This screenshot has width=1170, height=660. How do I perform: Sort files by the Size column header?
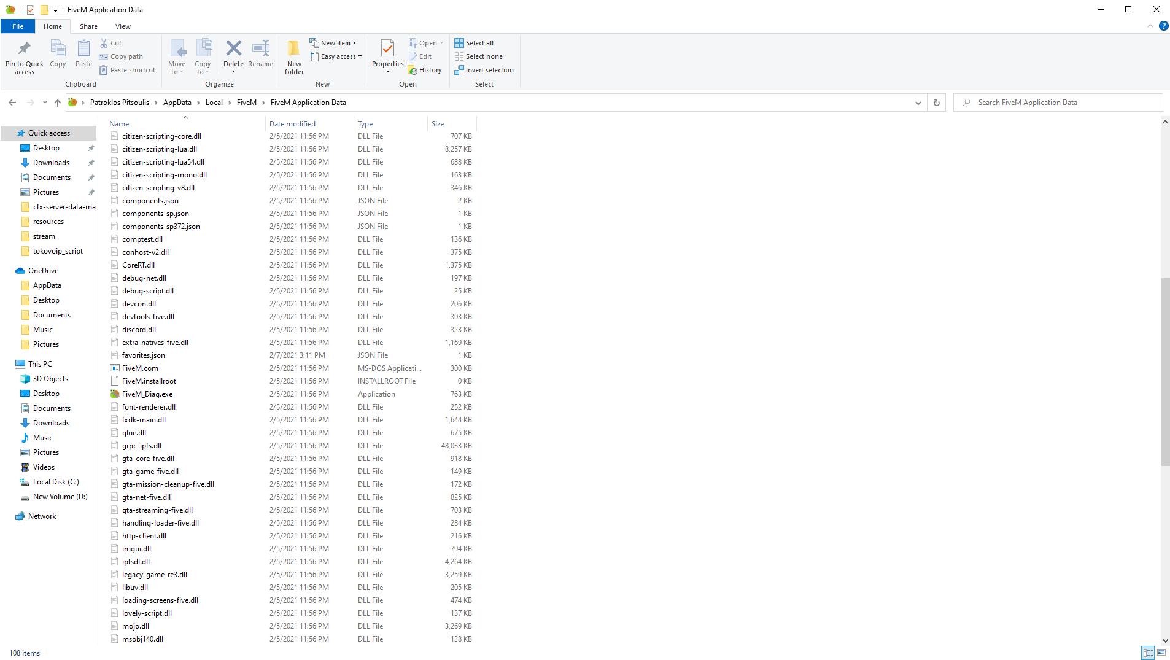438,124
